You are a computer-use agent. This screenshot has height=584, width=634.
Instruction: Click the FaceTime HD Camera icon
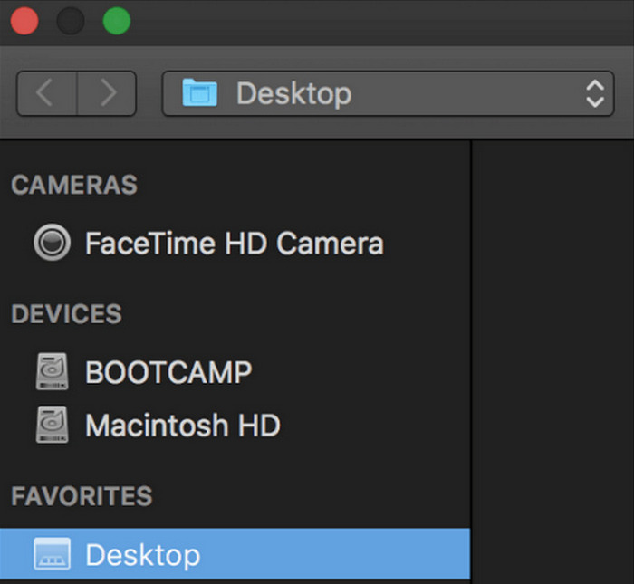pos(52,242)
